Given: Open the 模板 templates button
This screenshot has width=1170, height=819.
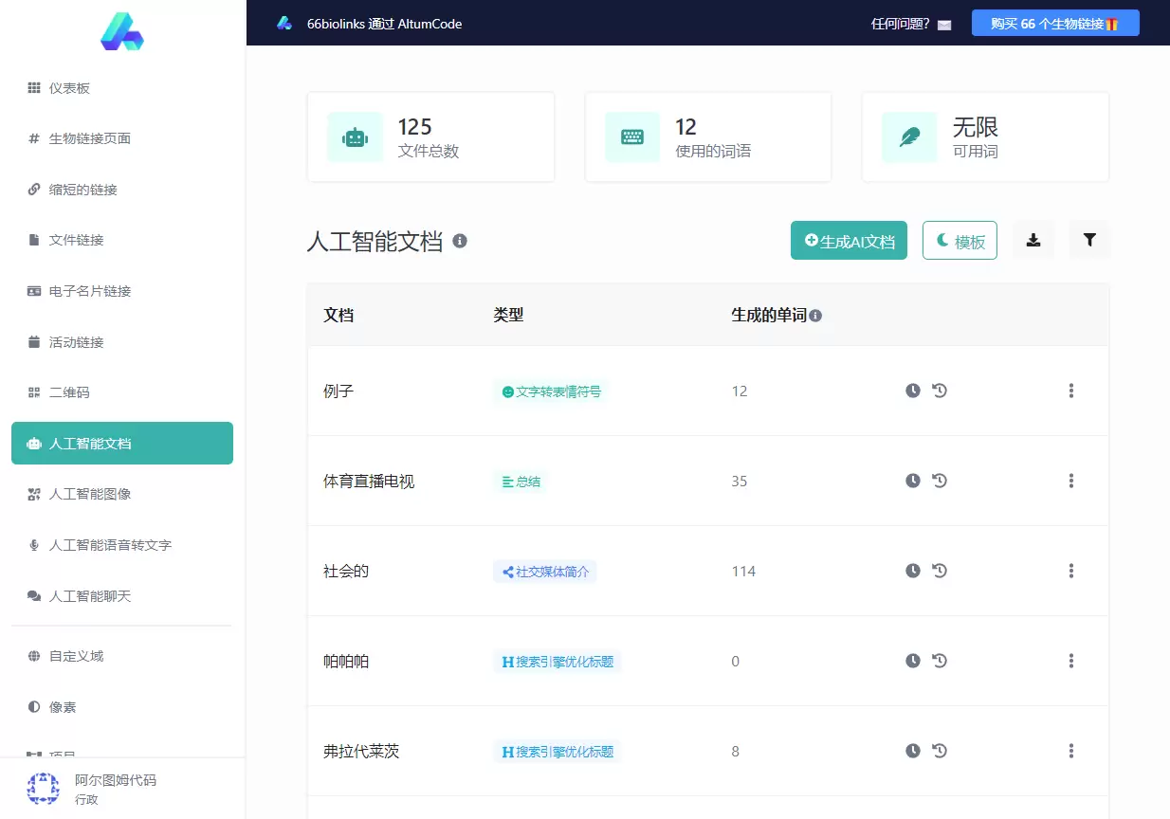Looking at the screenshot, I should point(960,241).
